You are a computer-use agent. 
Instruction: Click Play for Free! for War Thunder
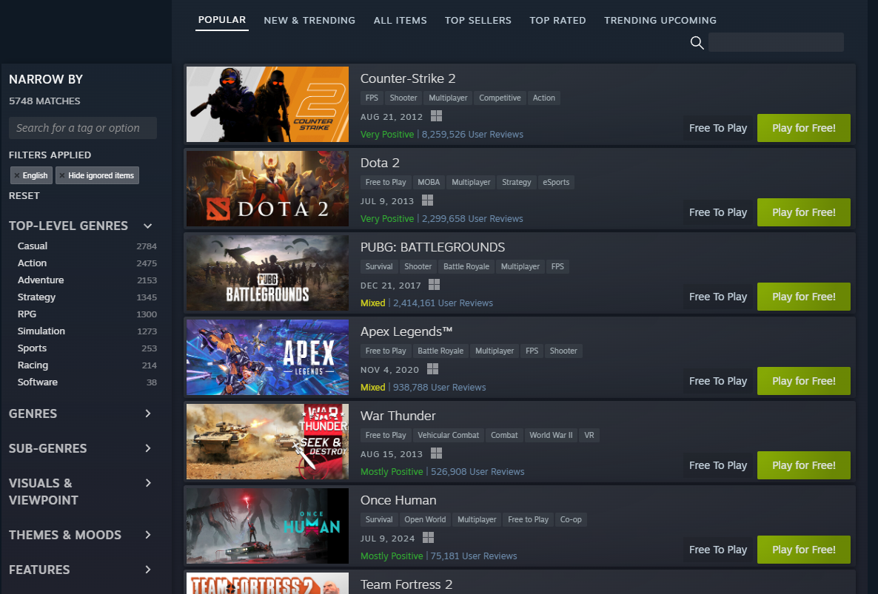point(803,465)
